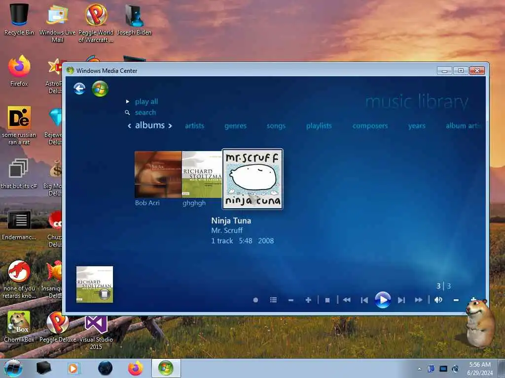
Task: Switch to the years view
Action: pos(417,126)
